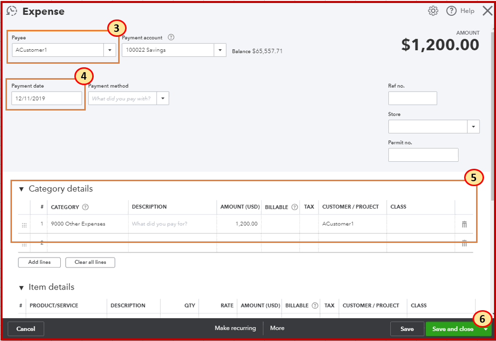The image size is (496, 341).
Task: Click the Cancel button
Action: pos(25,329)
